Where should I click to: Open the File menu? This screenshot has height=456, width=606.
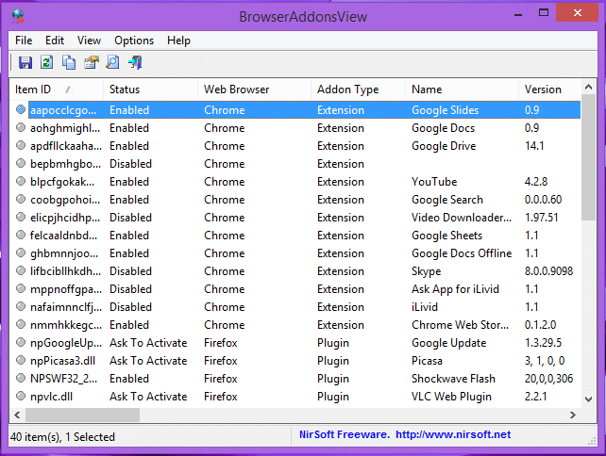24,41
